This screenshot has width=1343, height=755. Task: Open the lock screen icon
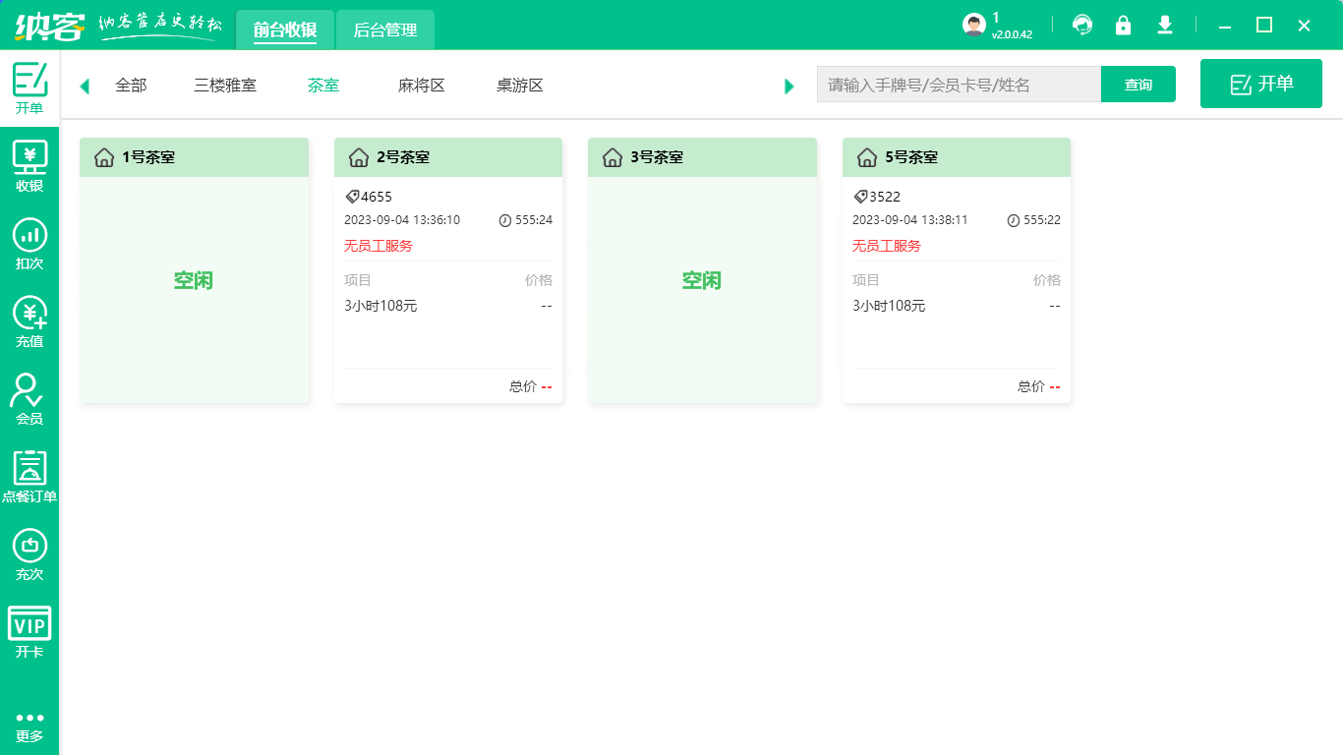pos(1124,25)
